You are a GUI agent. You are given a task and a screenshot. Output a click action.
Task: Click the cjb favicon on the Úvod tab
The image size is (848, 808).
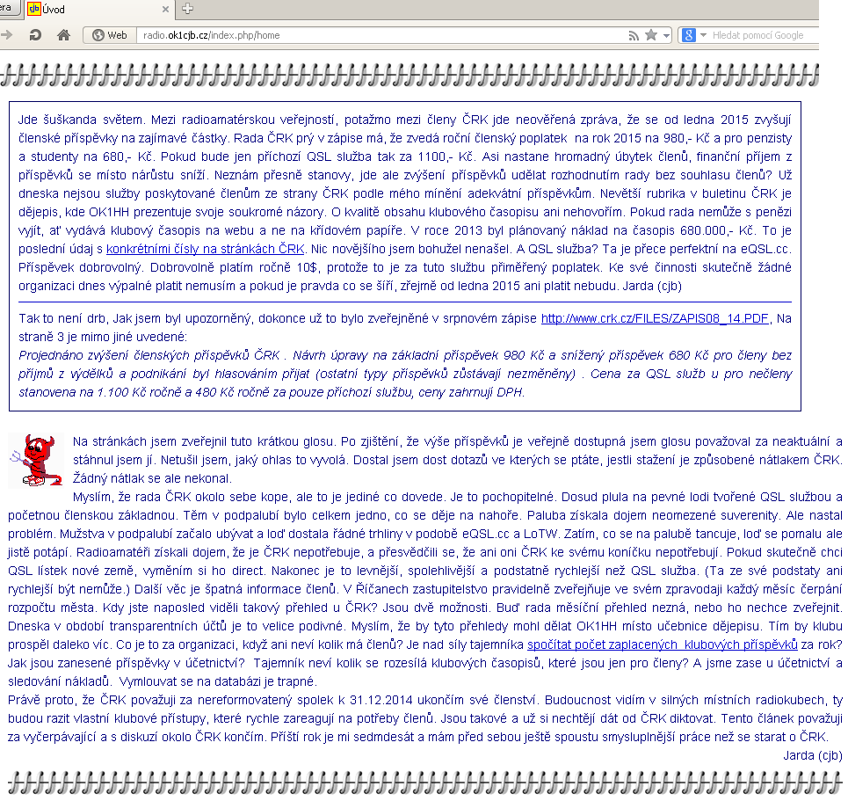tap(34, 9)
